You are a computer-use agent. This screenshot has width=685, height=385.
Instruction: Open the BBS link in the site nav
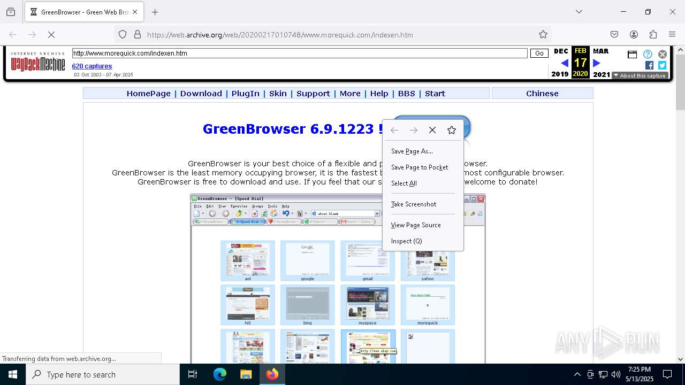tap(406, 94)
